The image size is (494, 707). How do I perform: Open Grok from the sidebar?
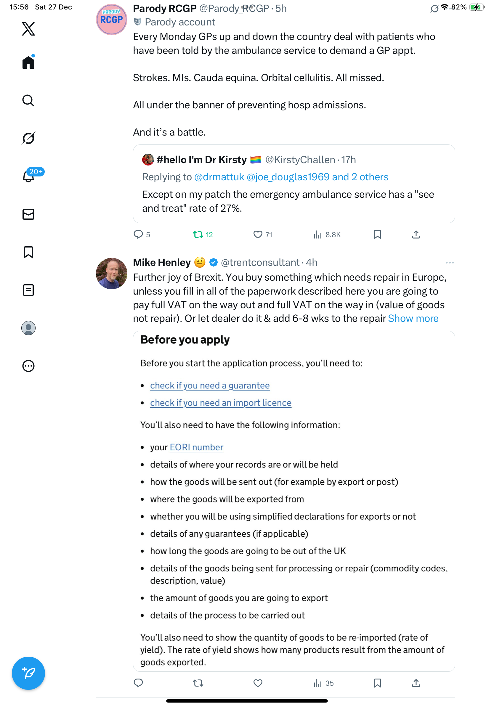[28, 138]
